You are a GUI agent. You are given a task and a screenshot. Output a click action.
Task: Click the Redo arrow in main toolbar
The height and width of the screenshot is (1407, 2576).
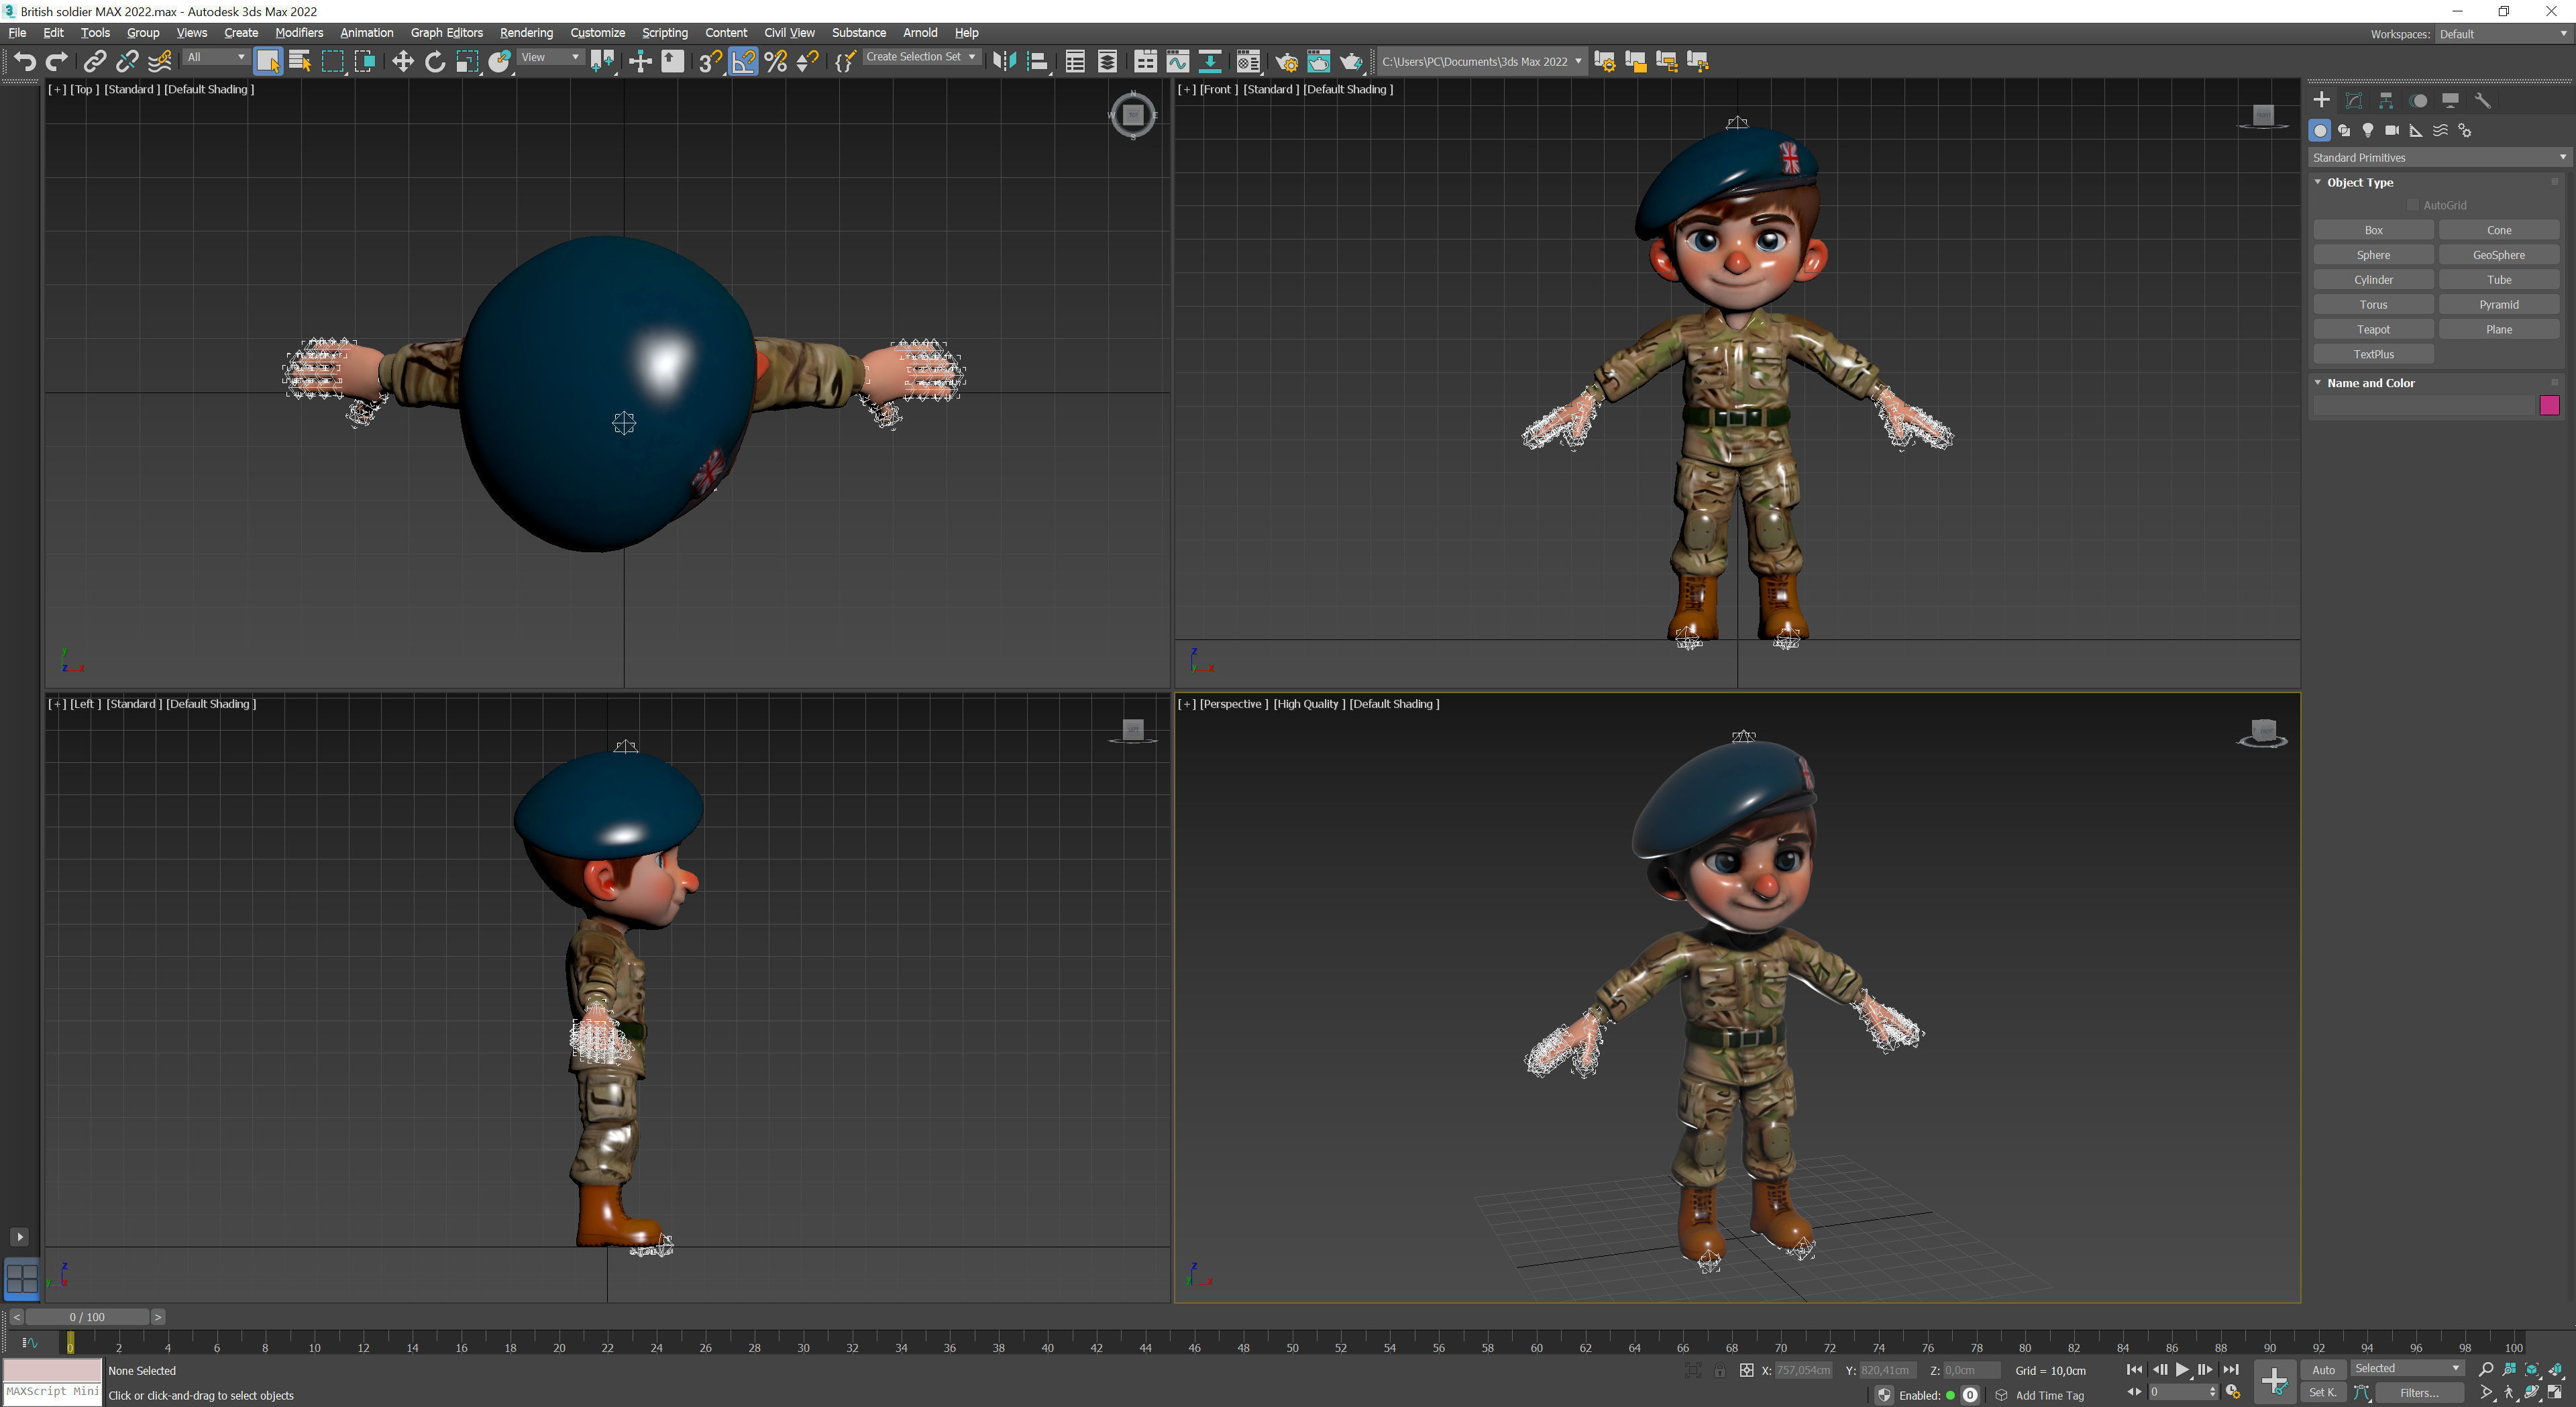click(57, 62)
